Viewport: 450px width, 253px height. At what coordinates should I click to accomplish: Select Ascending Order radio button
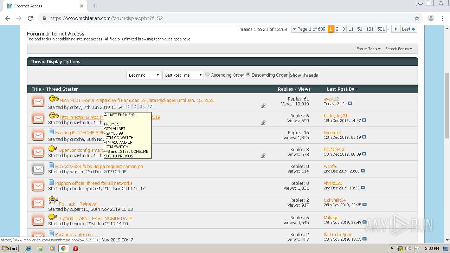click(207, 74)
